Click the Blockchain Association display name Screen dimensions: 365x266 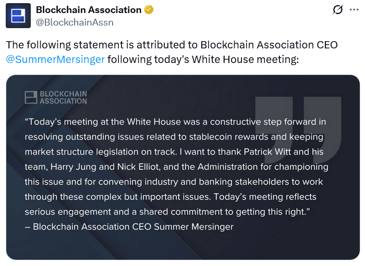pos(89,10)
